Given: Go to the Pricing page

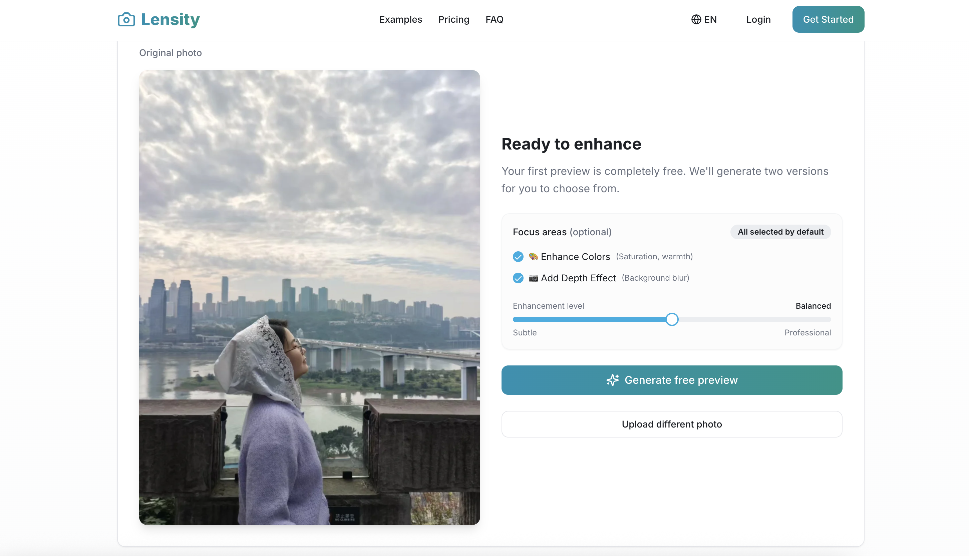Looking at the screenshot, I should point(453,19).
